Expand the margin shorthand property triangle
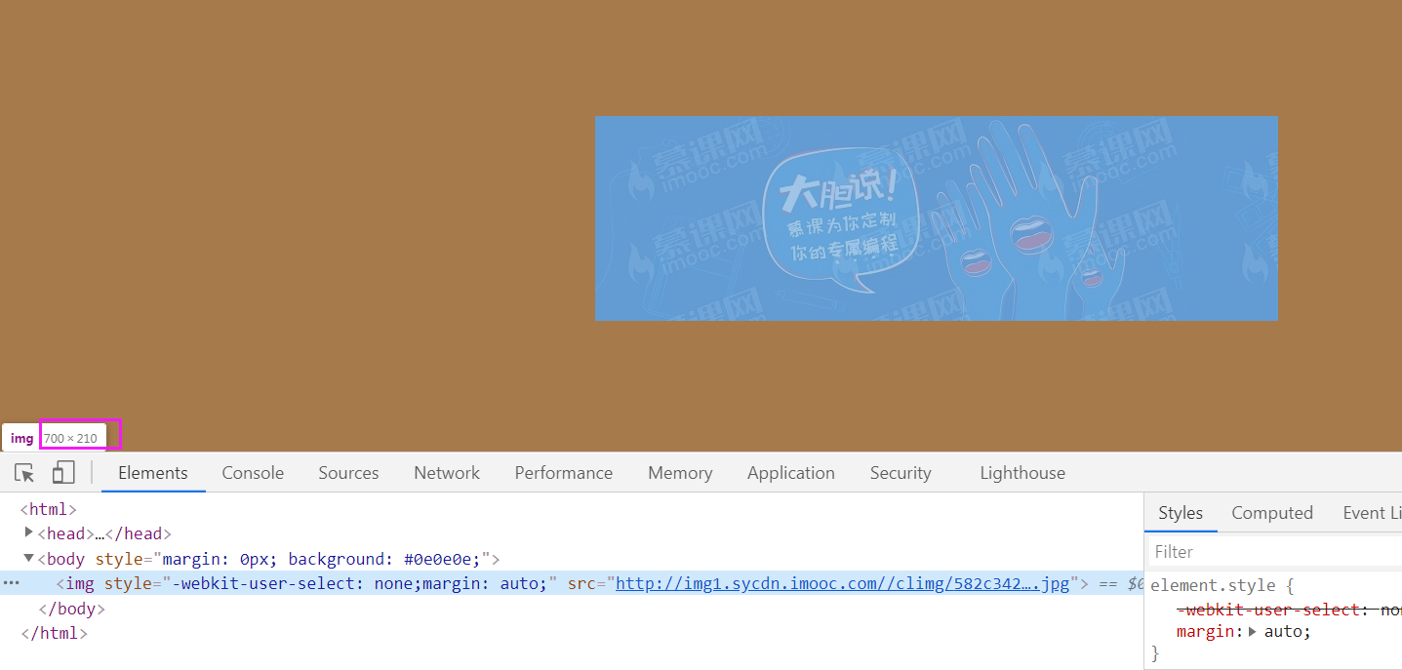Image resolution: width=1402 pixels, height=670 pixels. click(1253, 632)
